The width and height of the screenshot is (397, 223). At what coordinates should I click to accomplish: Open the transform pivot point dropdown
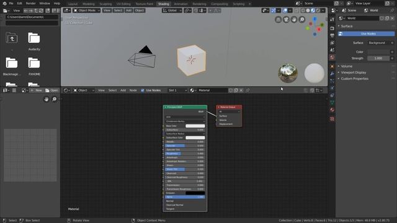pos(187,11)
